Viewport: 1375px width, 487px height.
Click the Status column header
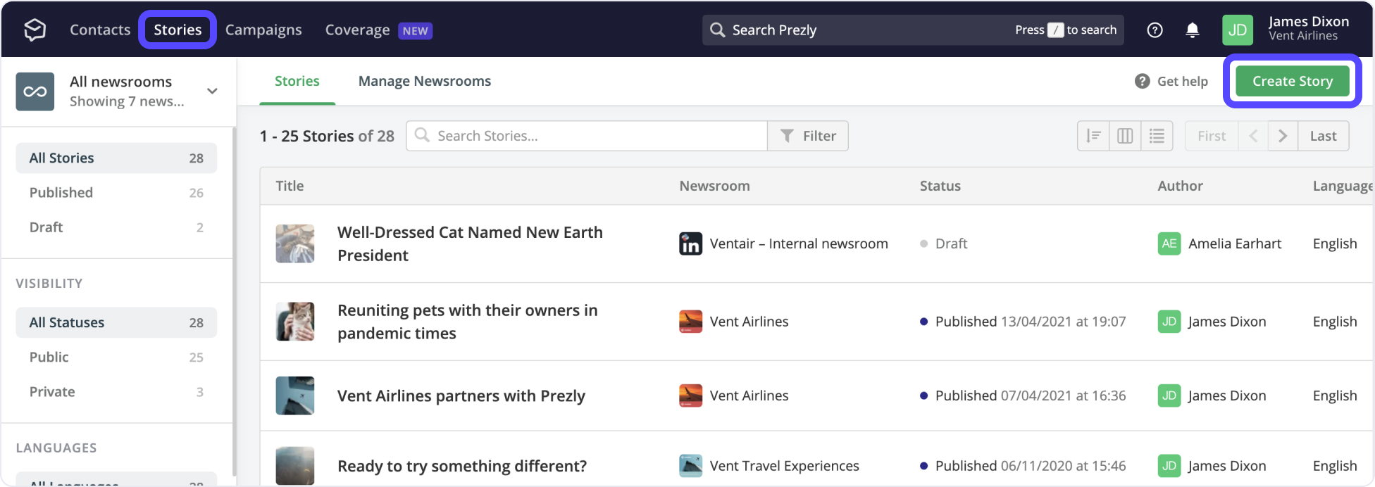coord(940,186)
